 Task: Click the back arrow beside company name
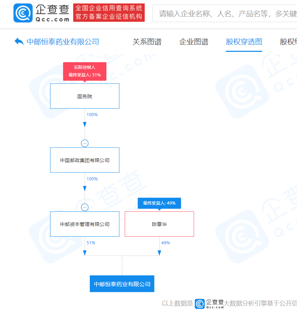(19, 41)
